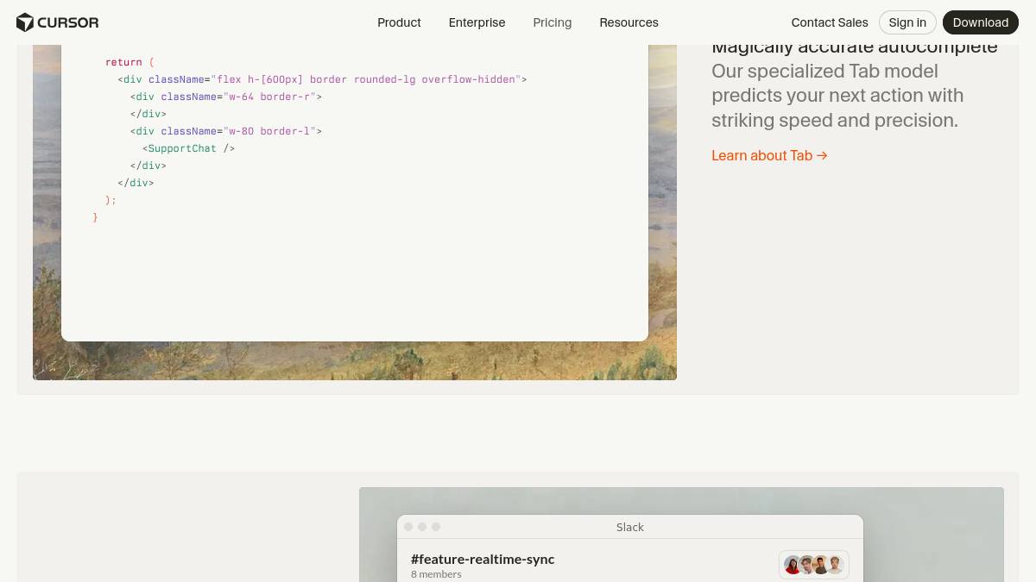The width and height of the screenshot is (1036, 582).
Task: Select the #feature-realtime-sync channel name
Action: coord(483,559)
